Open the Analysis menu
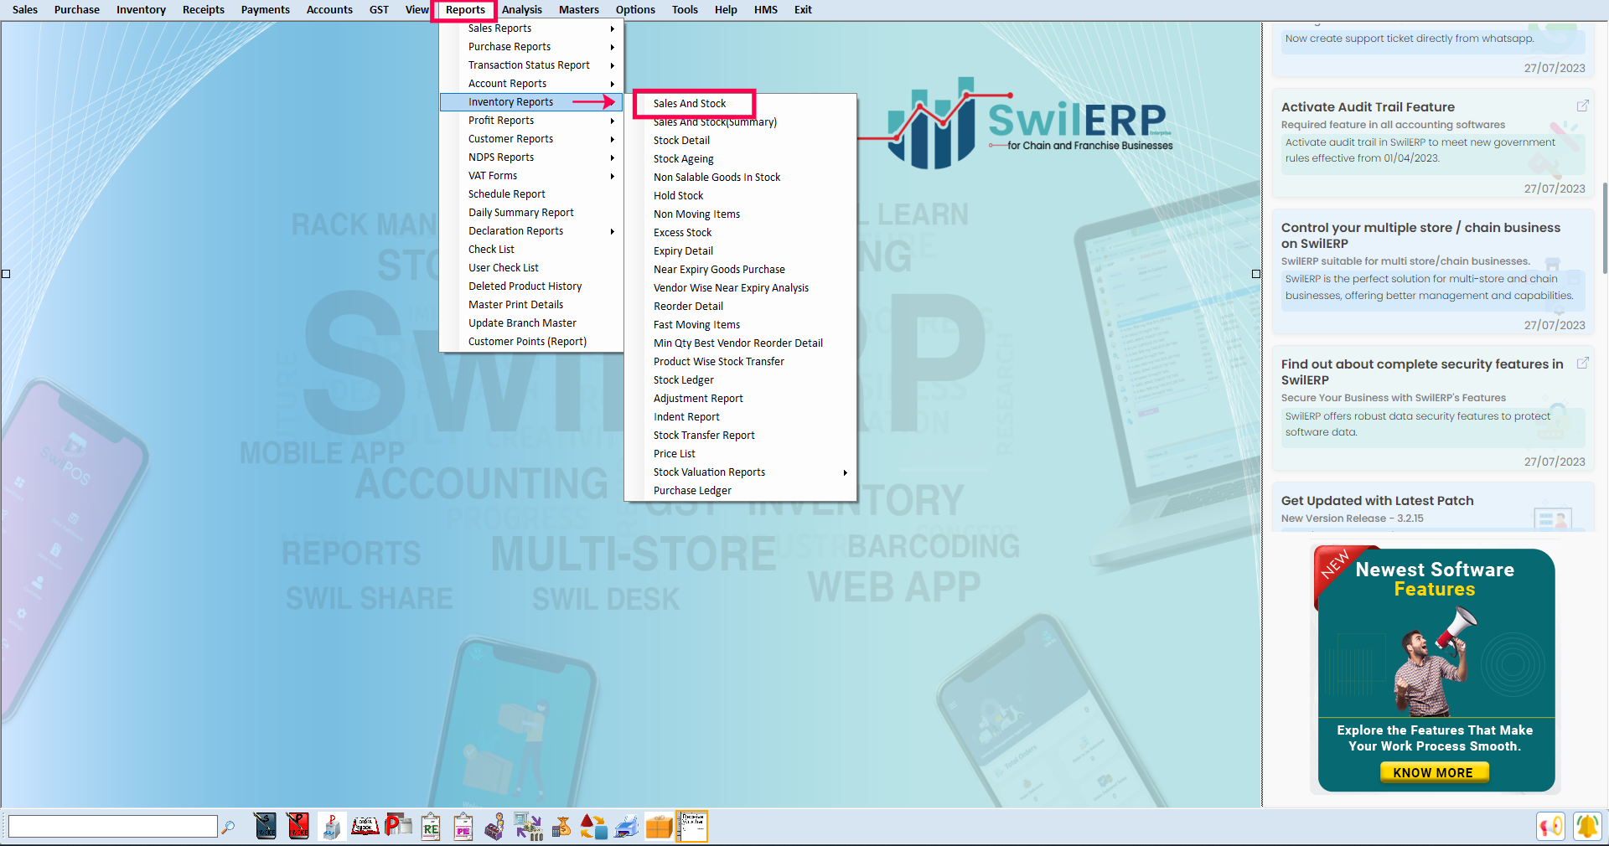The width and height of the screenshot is (1609, 846). pyautogui.click(x=522, y=10)
